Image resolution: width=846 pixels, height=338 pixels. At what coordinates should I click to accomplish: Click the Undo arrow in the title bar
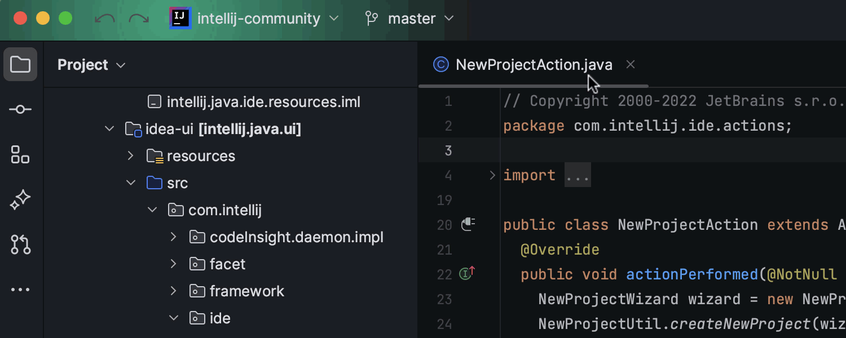click(x=104, y=19)
